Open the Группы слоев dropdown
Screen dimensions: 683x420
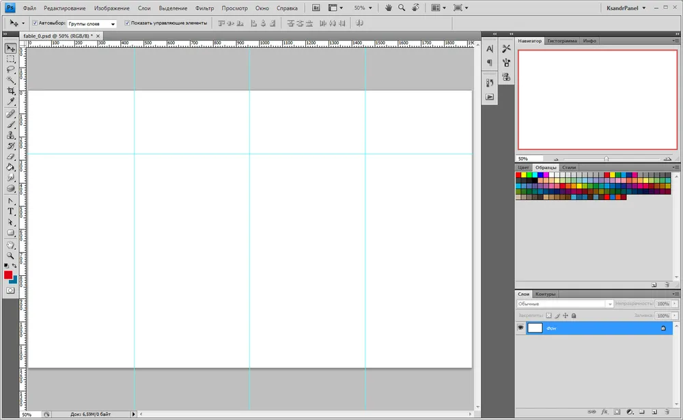(x=92, y=23)
